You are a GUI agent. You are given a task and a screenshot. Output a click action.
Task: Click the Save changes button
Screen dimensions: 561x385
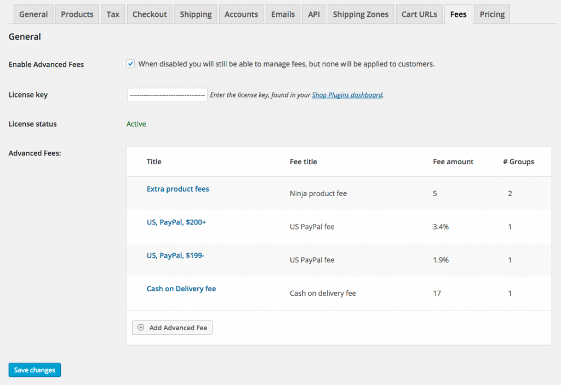coord(34,370)
